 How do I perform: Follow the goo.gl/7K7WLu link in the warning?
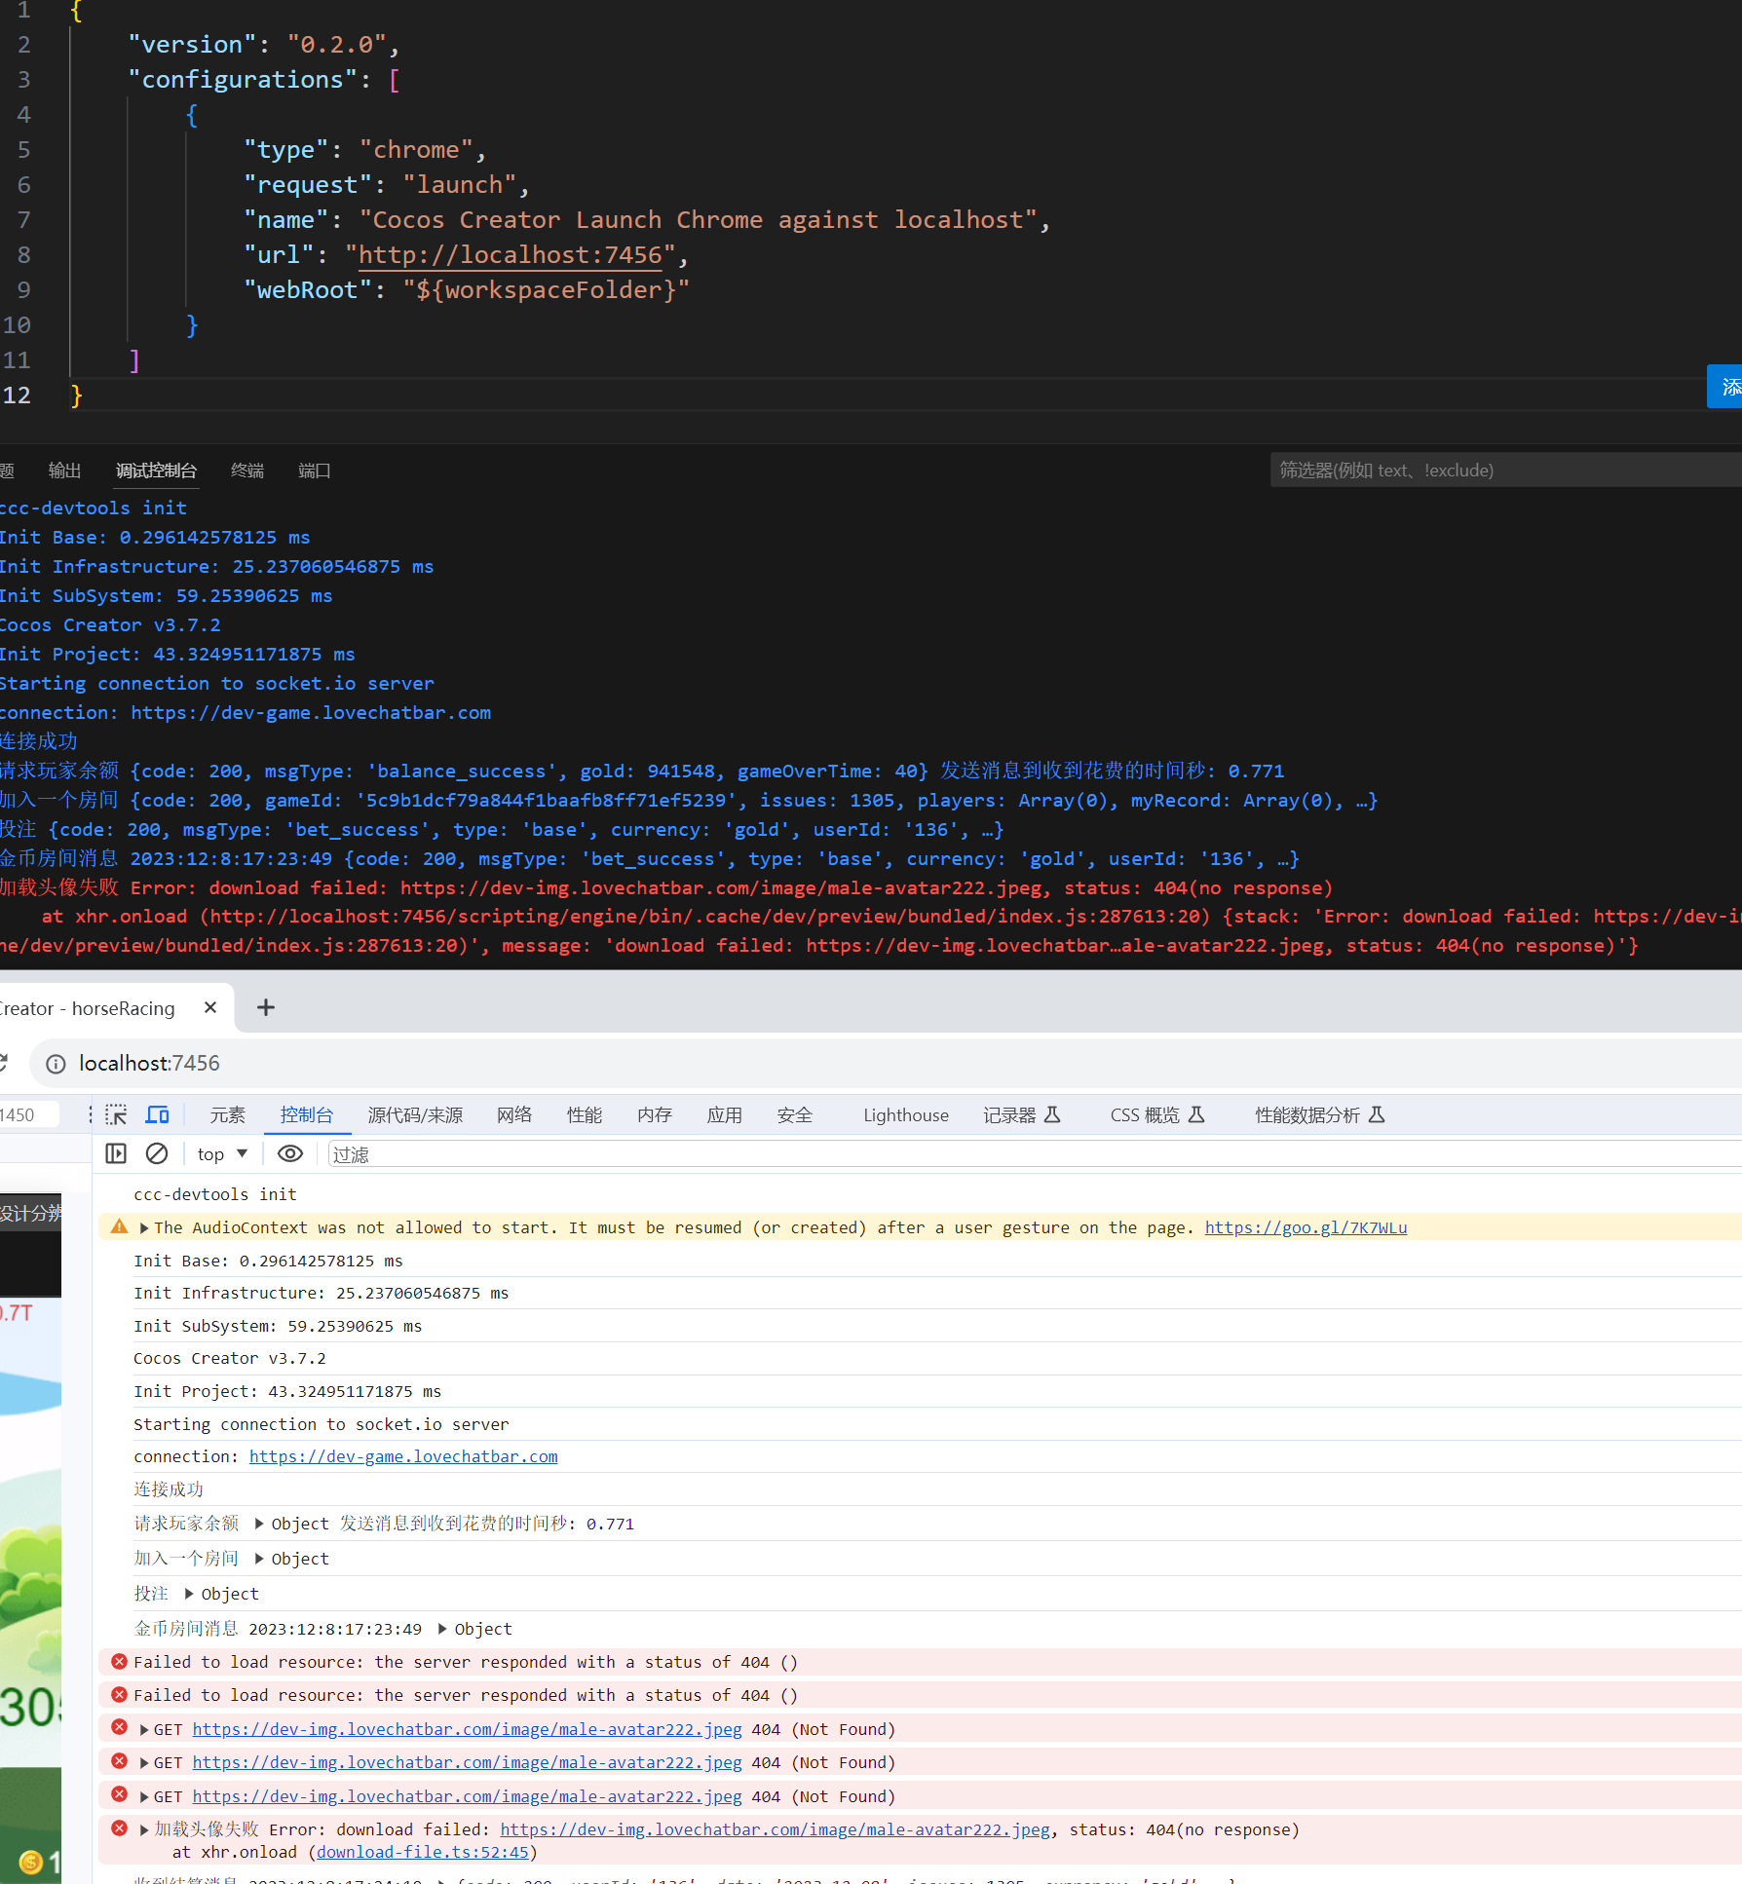pos(1306,1227)
